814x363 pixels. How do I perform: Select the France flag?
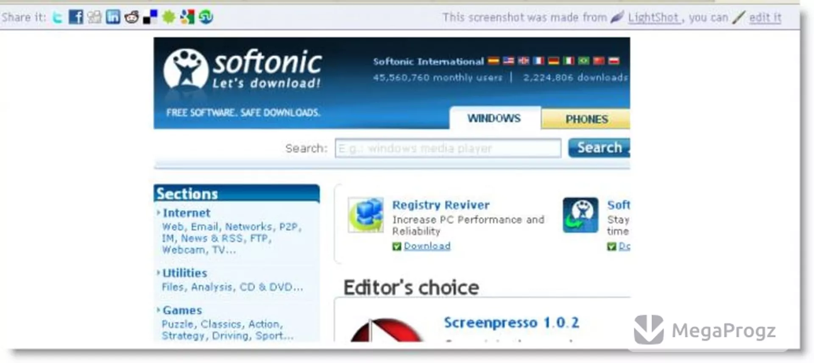(538, 61)
